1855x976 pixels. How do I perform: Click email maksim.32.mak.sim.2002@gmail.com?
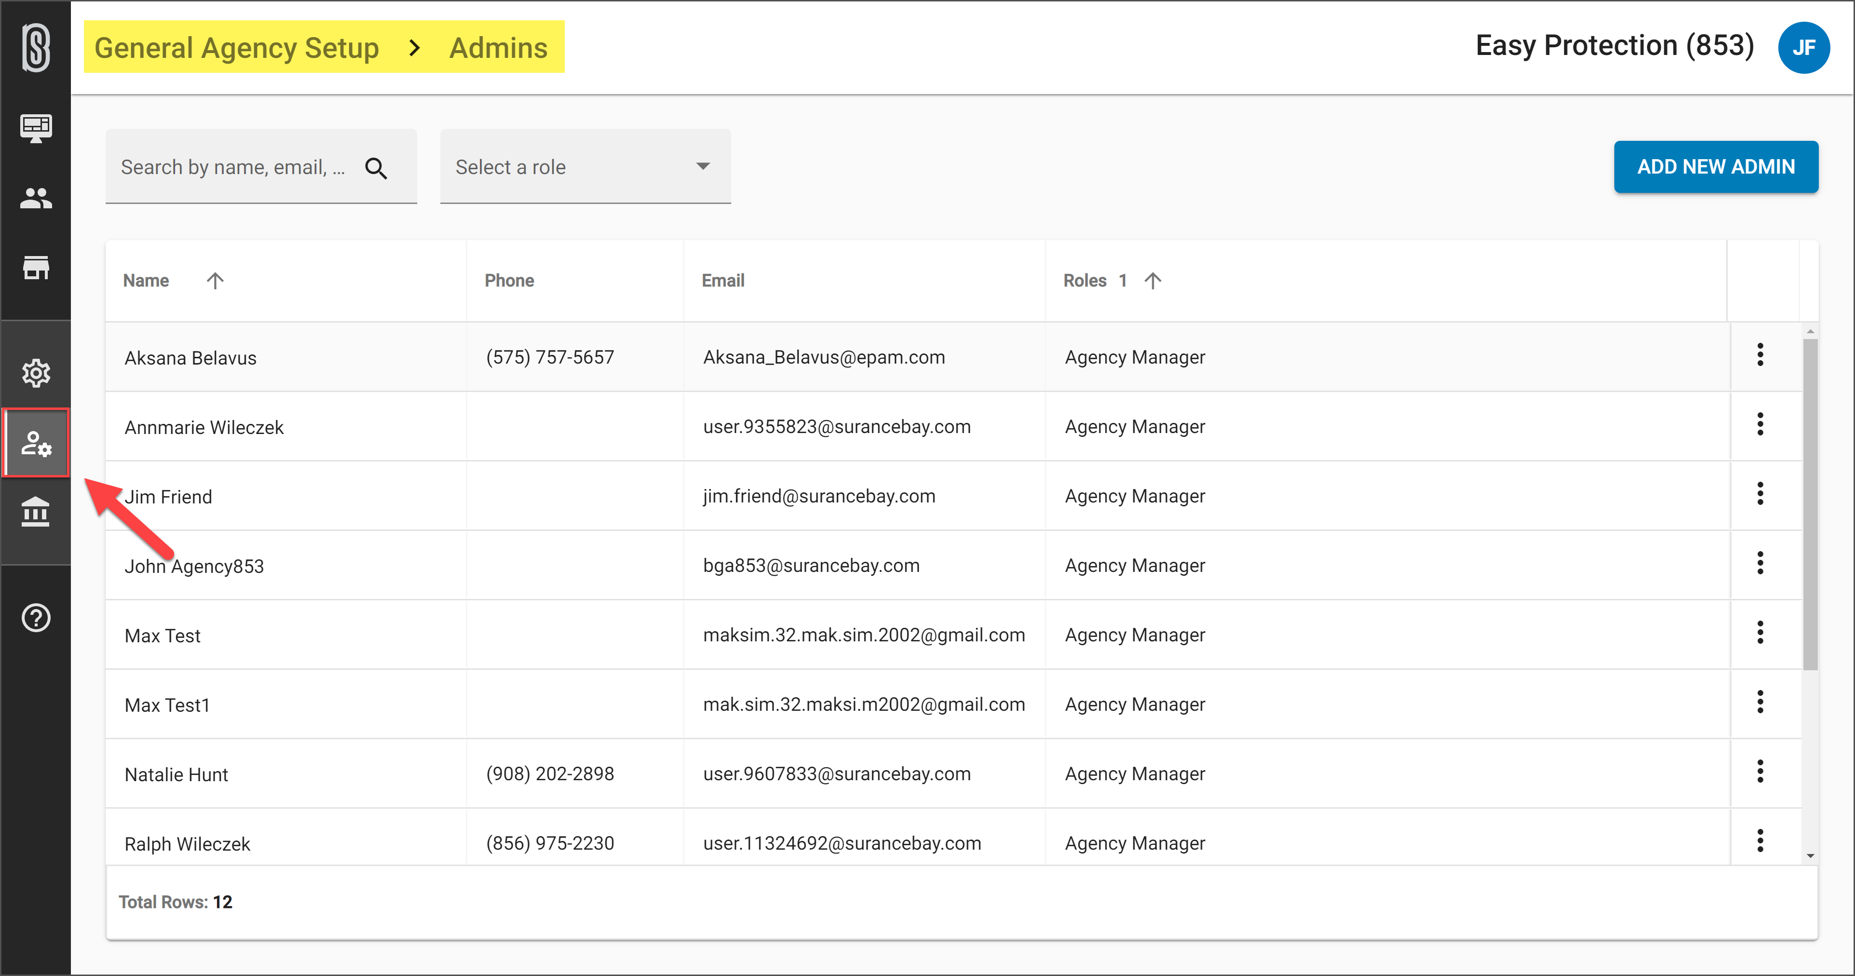tap(864, 636)
